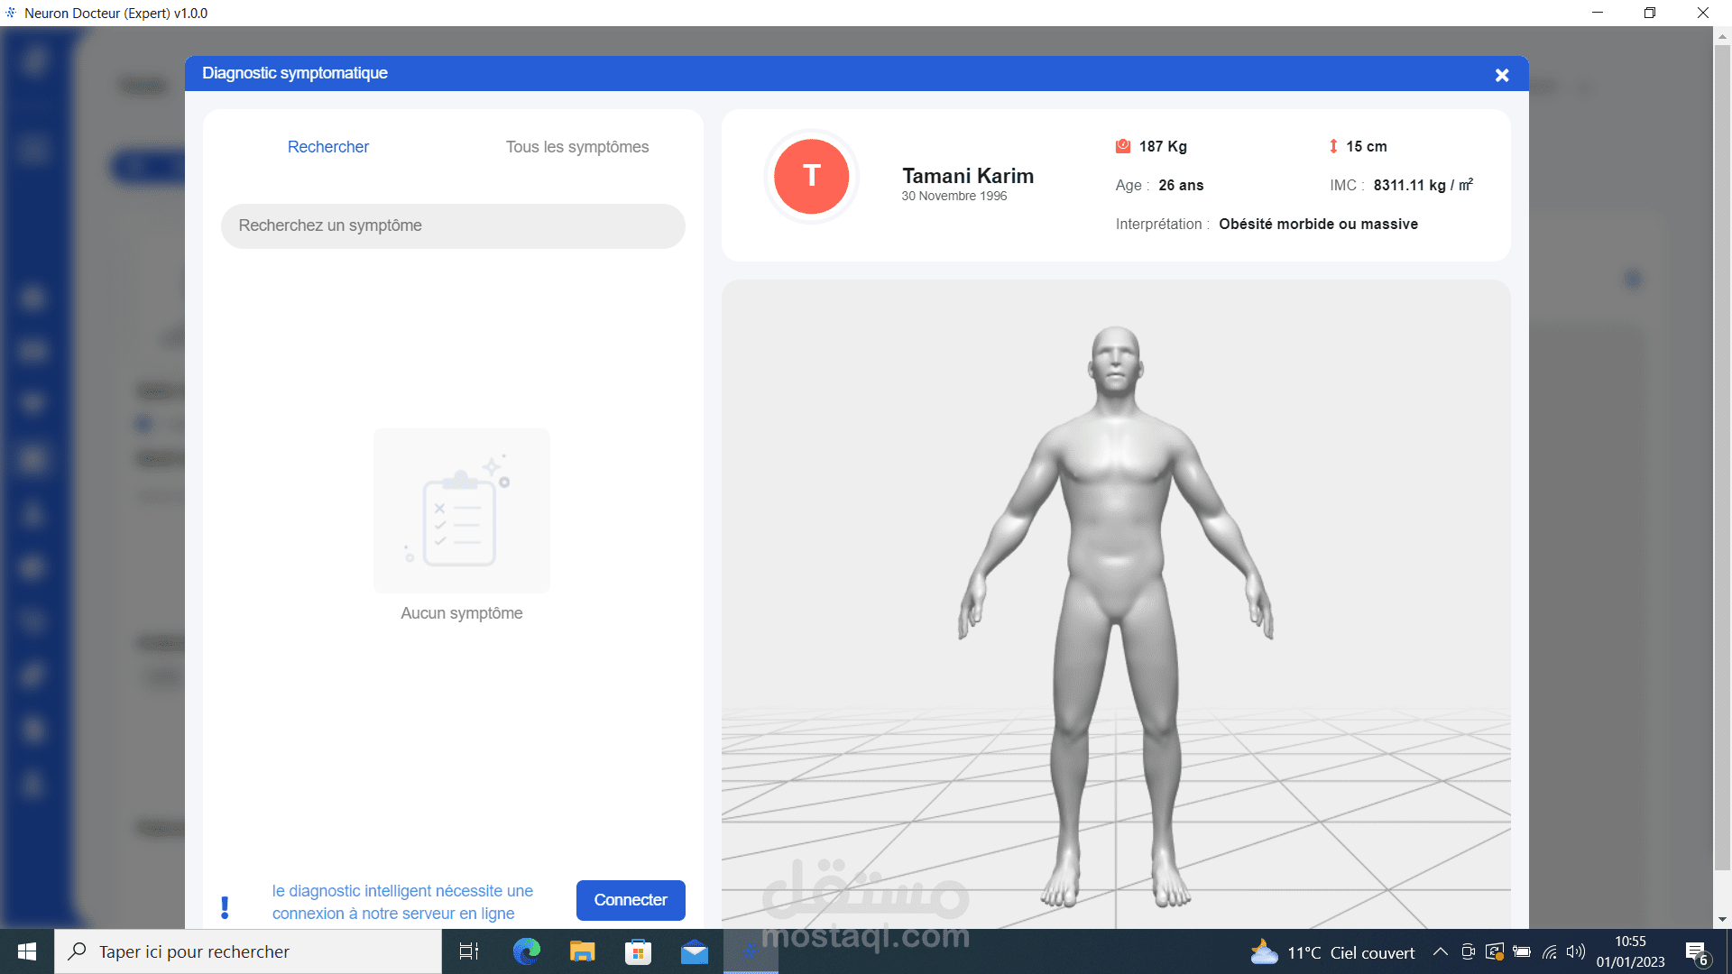Click the weight scale icon
This screenshot has width=1732, height=974.
pos(1123,146)
